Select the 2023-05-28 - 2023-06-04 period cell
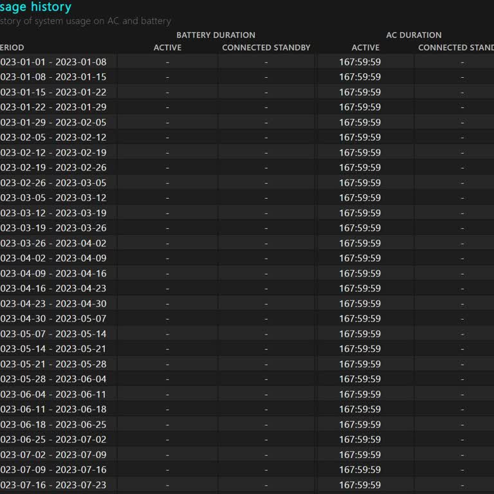The width and height of the screenshot is (494, 494). (x=53, y=379)
